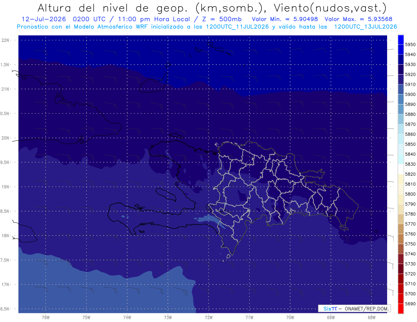
Task: Click the 68W longitude axis label
Action: [x=371, y=317]
